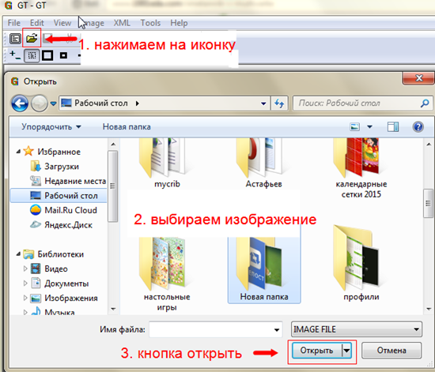
Task: Change view with the view mode icon
Action: pyautogui.click(x=355, y=127)
